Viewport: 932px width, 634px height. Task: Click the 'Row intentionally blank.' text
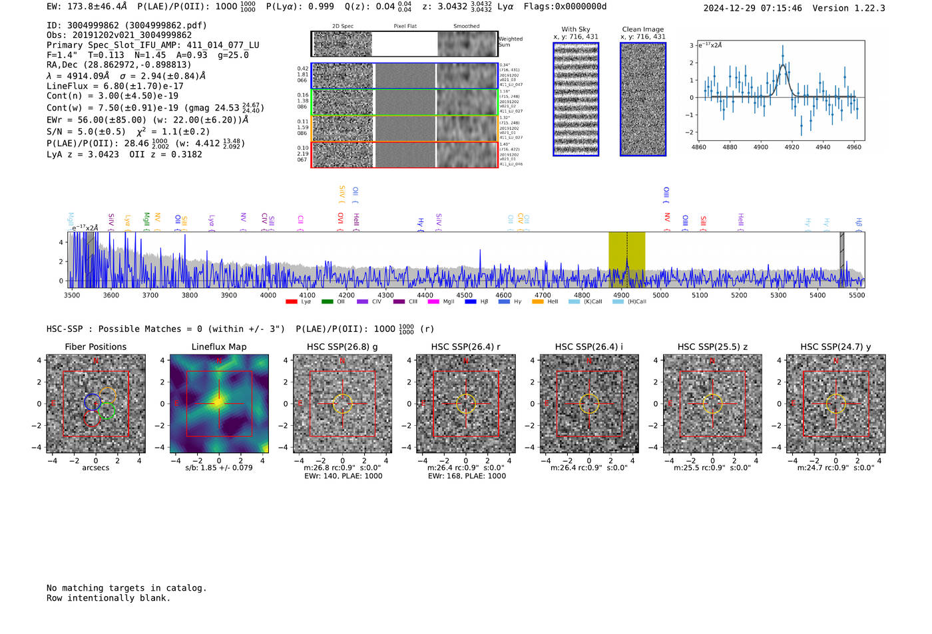tap(109, 598)
